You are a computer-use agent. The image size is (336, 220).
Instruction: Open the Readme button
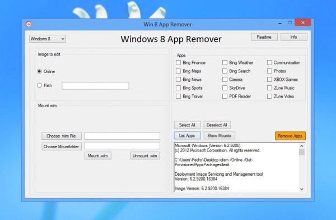(264, 37)
